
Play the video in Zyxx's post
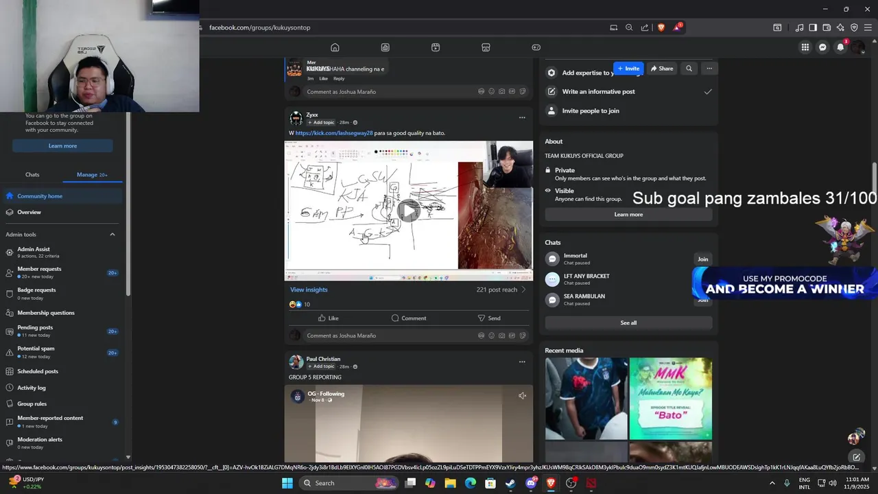point(409,211)
